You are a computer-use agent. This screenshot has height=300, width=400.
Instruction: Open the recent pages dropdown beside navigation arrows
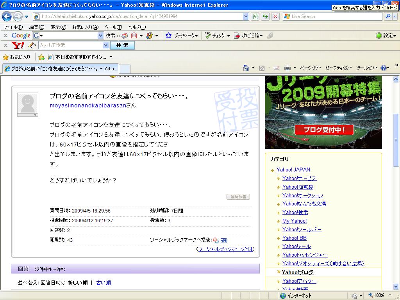[x=26, y=17]
